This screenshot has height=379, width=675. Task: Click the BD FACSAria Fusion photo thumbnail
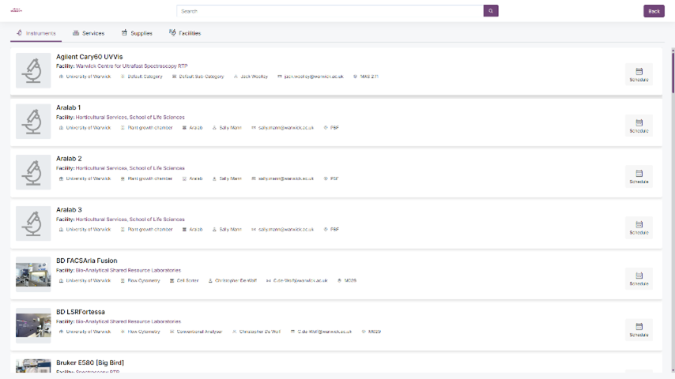tap(33, 275)
